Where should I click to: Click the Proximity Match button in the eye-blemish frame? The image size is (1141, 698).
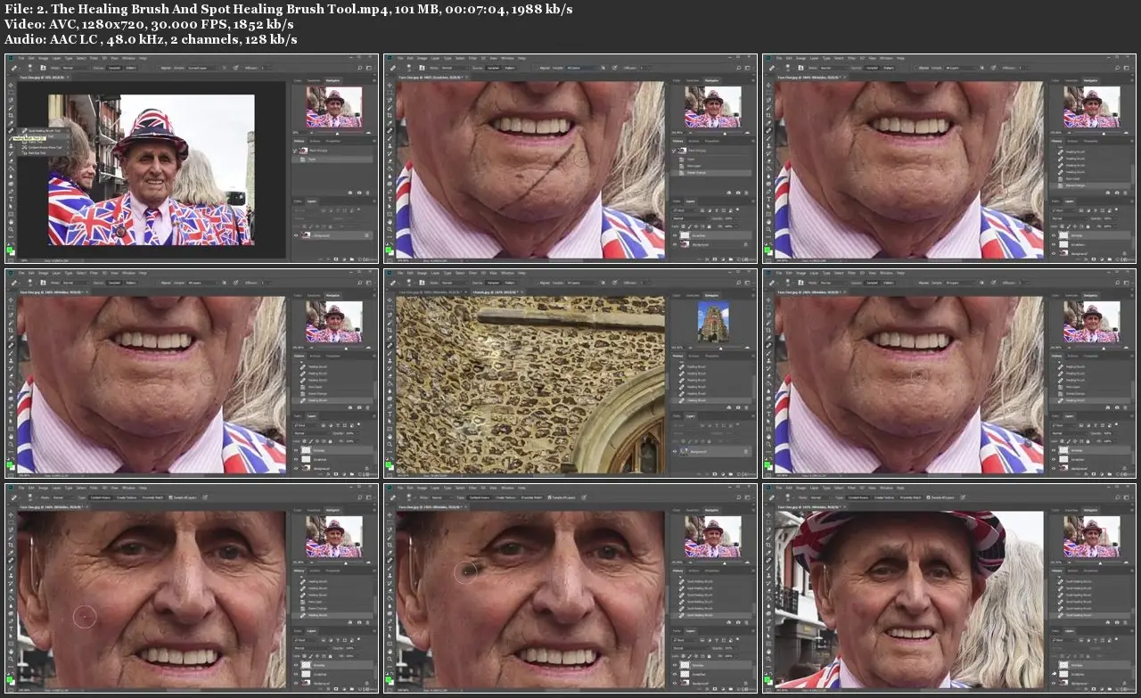531,497
